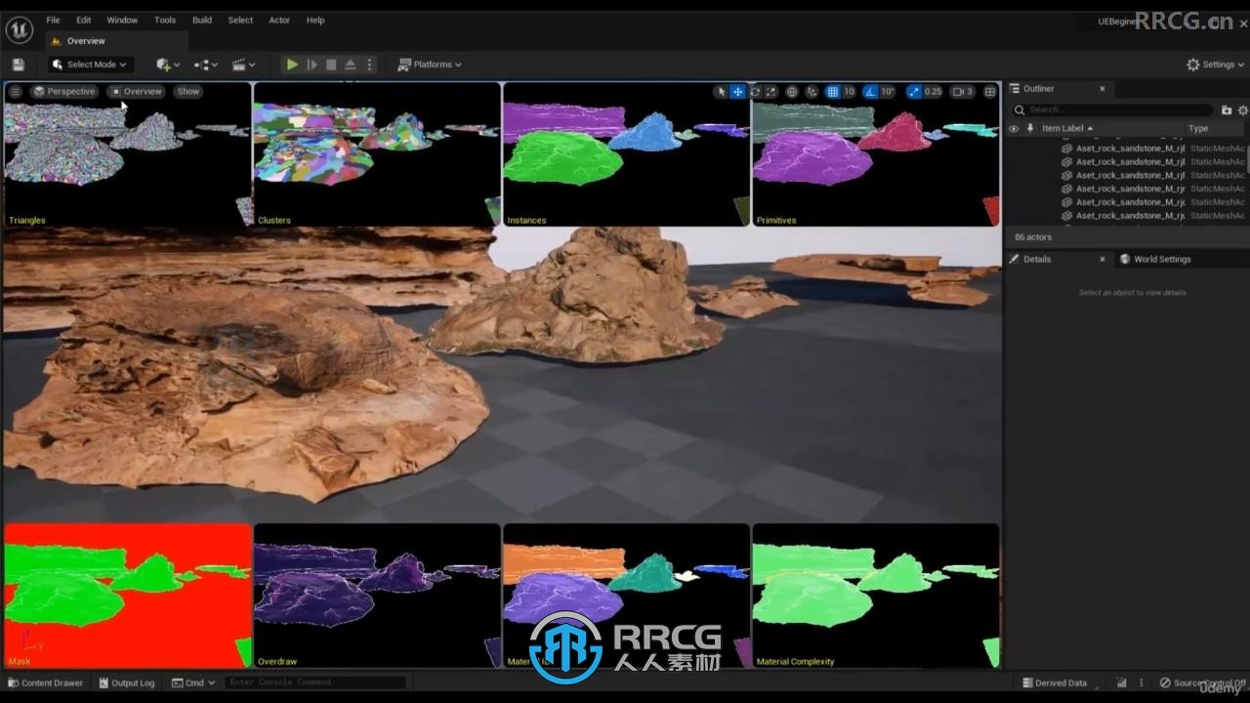Screen dimensions: 1250x703
Task: Open scale snap value 0.25 dropdown
Action: pos(934,92)
